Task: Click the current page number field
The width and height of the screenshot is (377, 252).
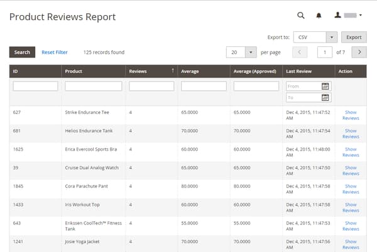Action: click(324, 53)
